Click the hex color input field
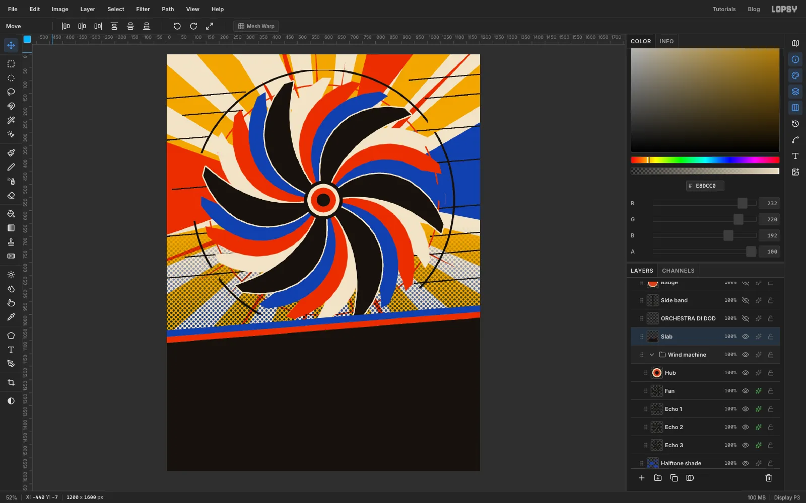The image size is (806, 503). [705, 186]
